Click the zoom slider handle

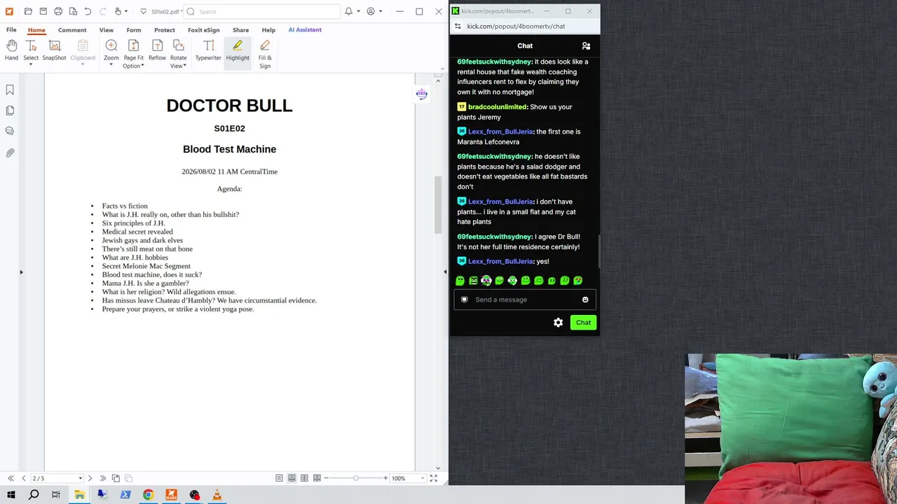[356, 478]
